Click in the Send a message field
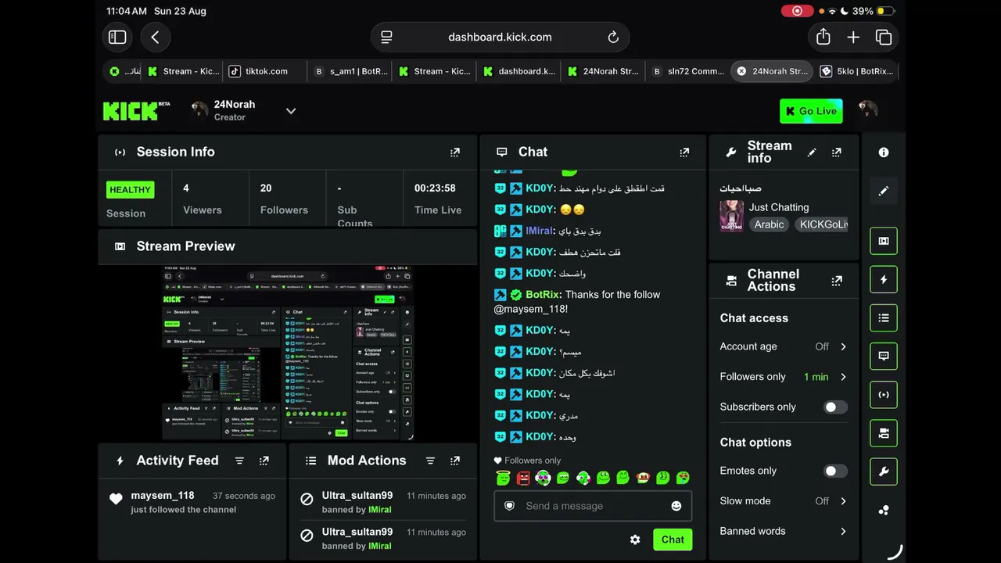Image resolution: width=1001 pixels, height=563 pixels. (593, 506)
